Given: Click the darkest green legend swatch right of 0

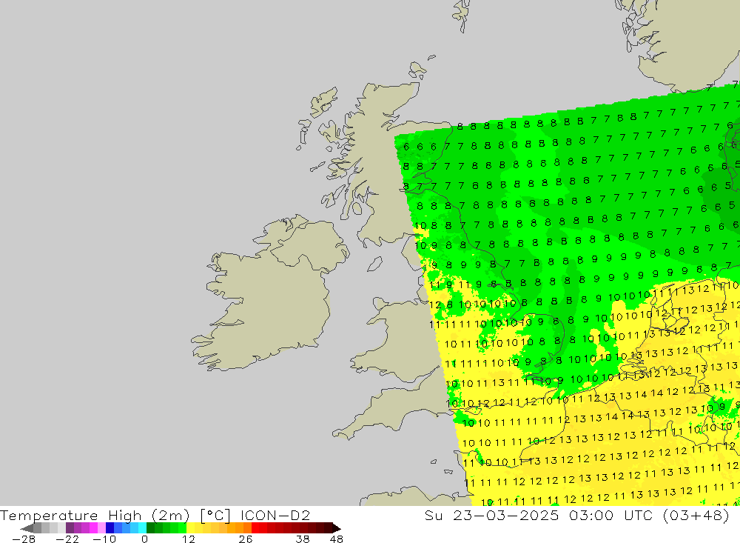Looking at the screenshot, I should point(150,528).
